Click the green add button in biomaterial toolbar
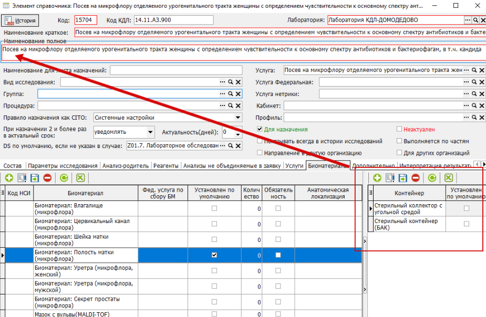486x317 pixels. pos(9,178)
